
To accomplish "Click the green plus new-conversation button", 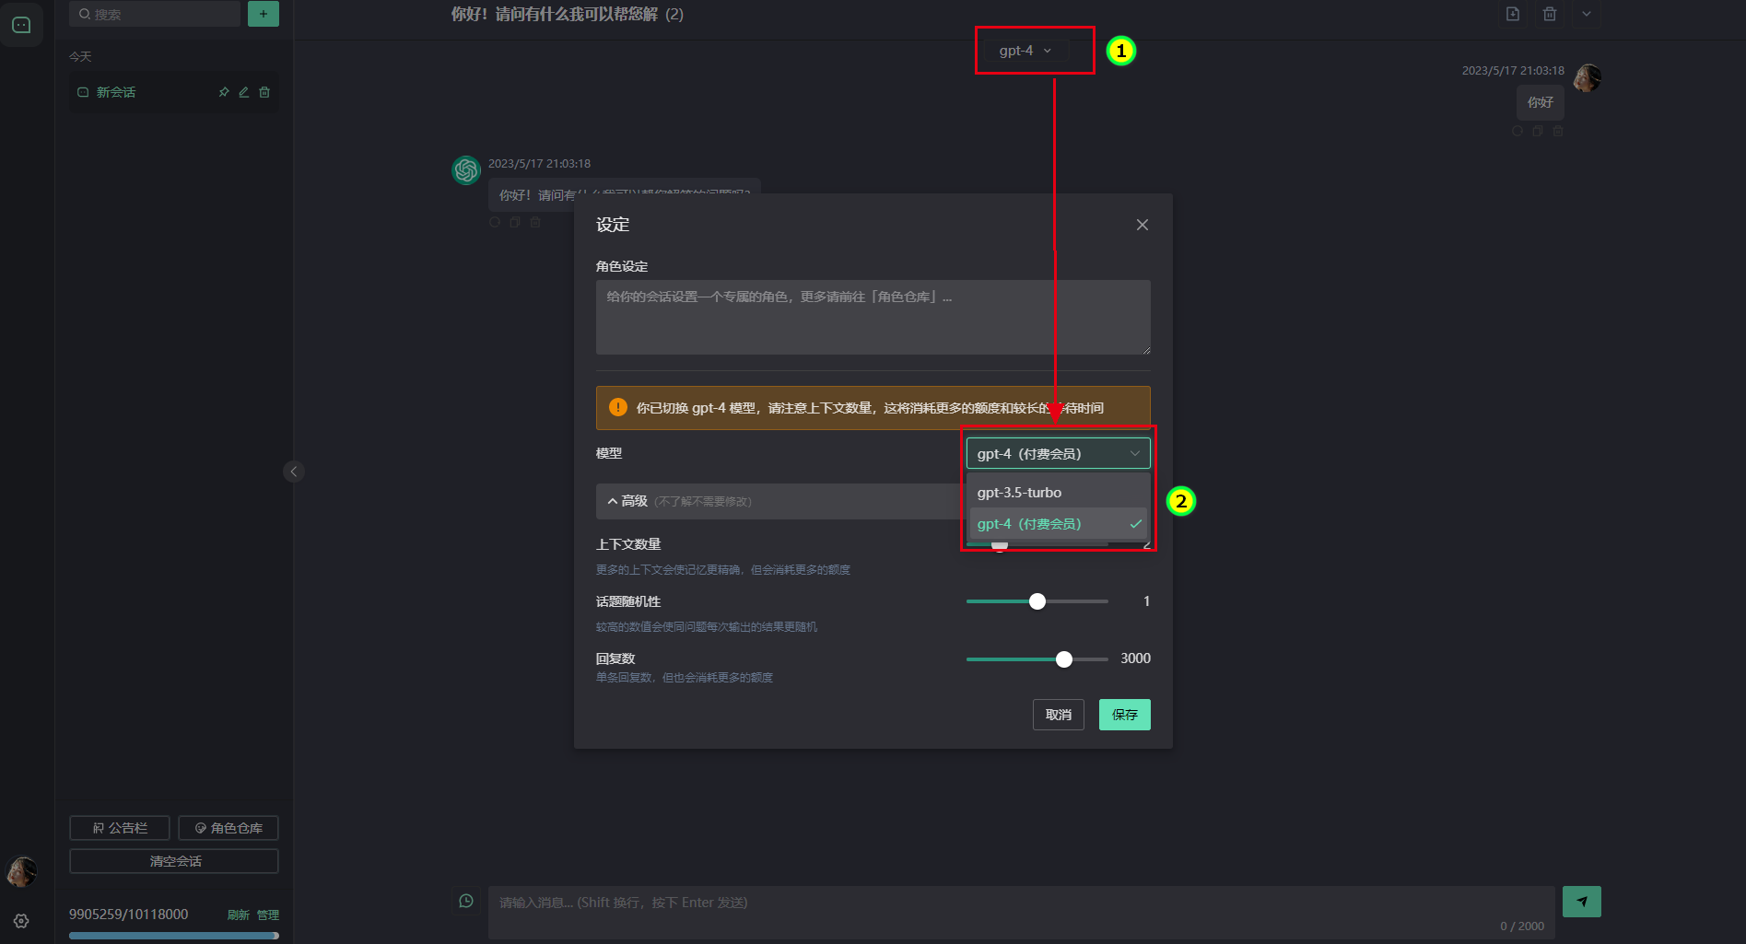I will 264,14.
